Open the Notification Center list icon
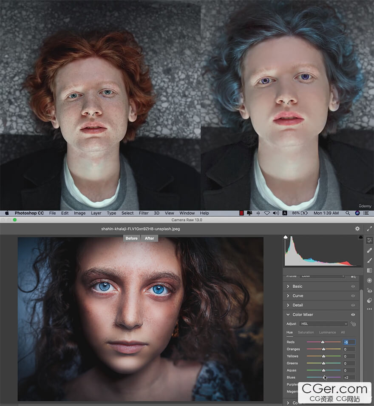The image size is (374, 406). click(x=366, y=213)
